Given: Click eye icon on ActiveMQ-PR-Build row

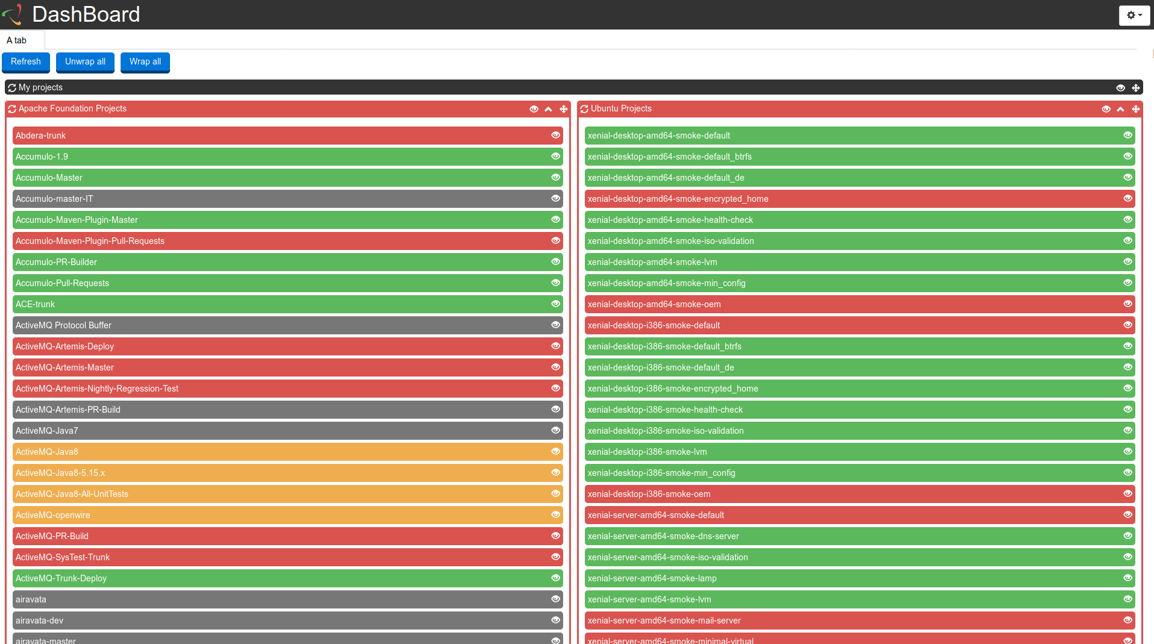Looking at the screenshot, I should (555, 536).
